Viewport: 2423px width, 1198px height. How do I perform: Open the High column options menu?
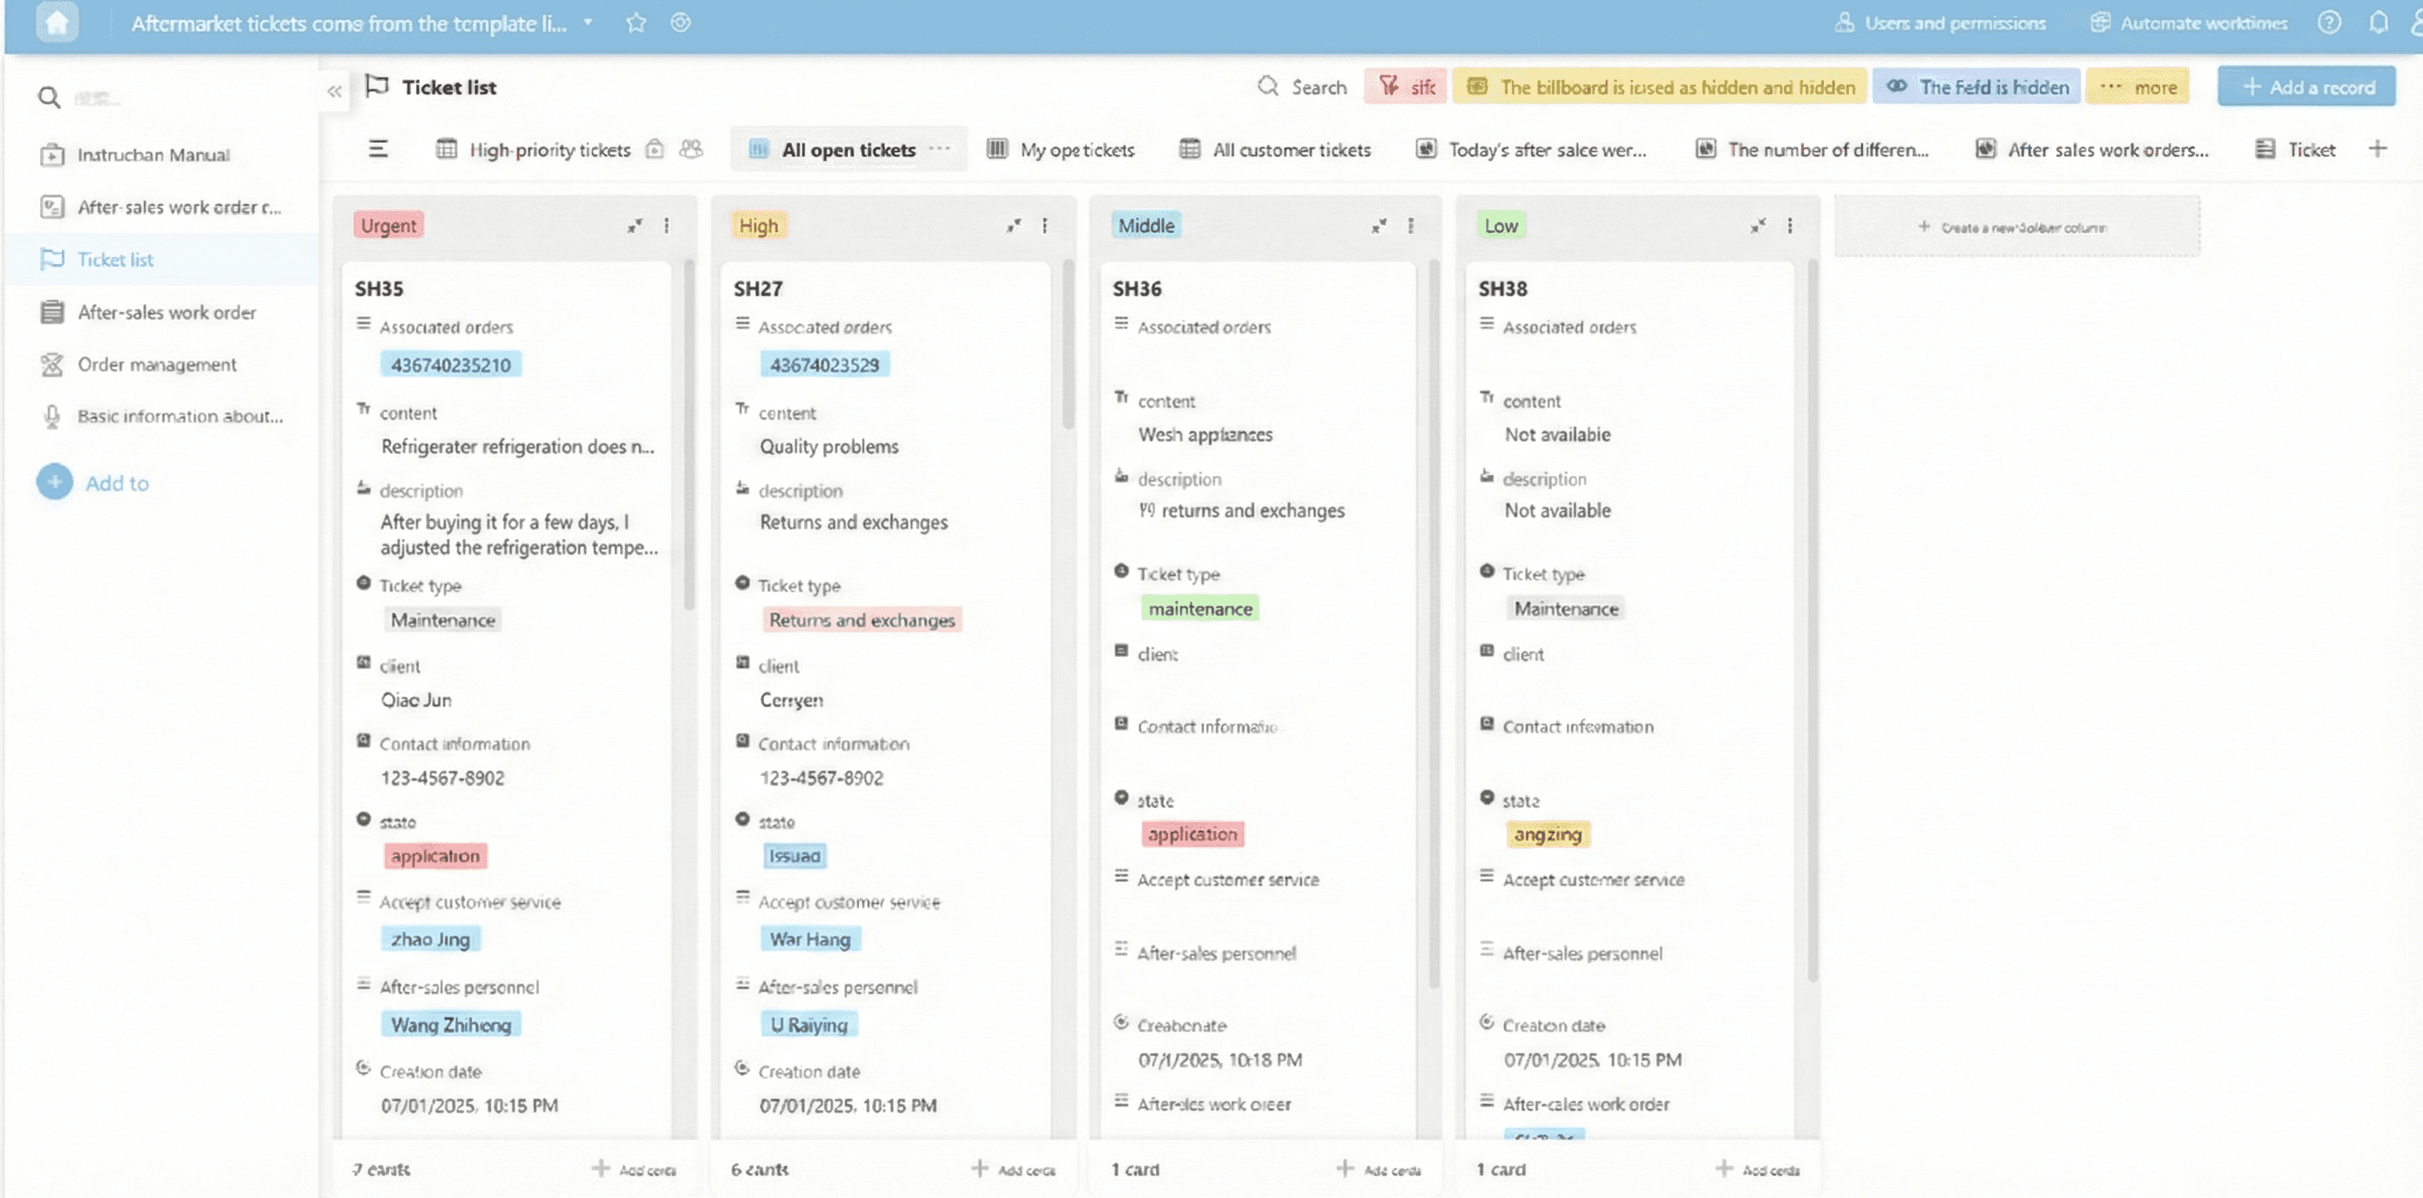[x=1044, y=225]
